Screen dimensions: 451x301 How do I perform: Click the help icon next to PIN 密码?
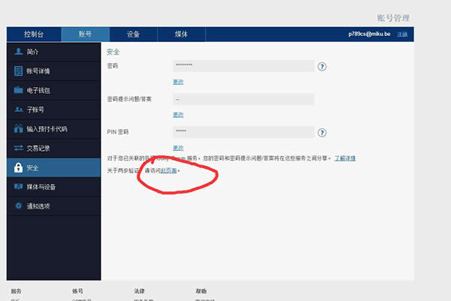pos(322,132)
